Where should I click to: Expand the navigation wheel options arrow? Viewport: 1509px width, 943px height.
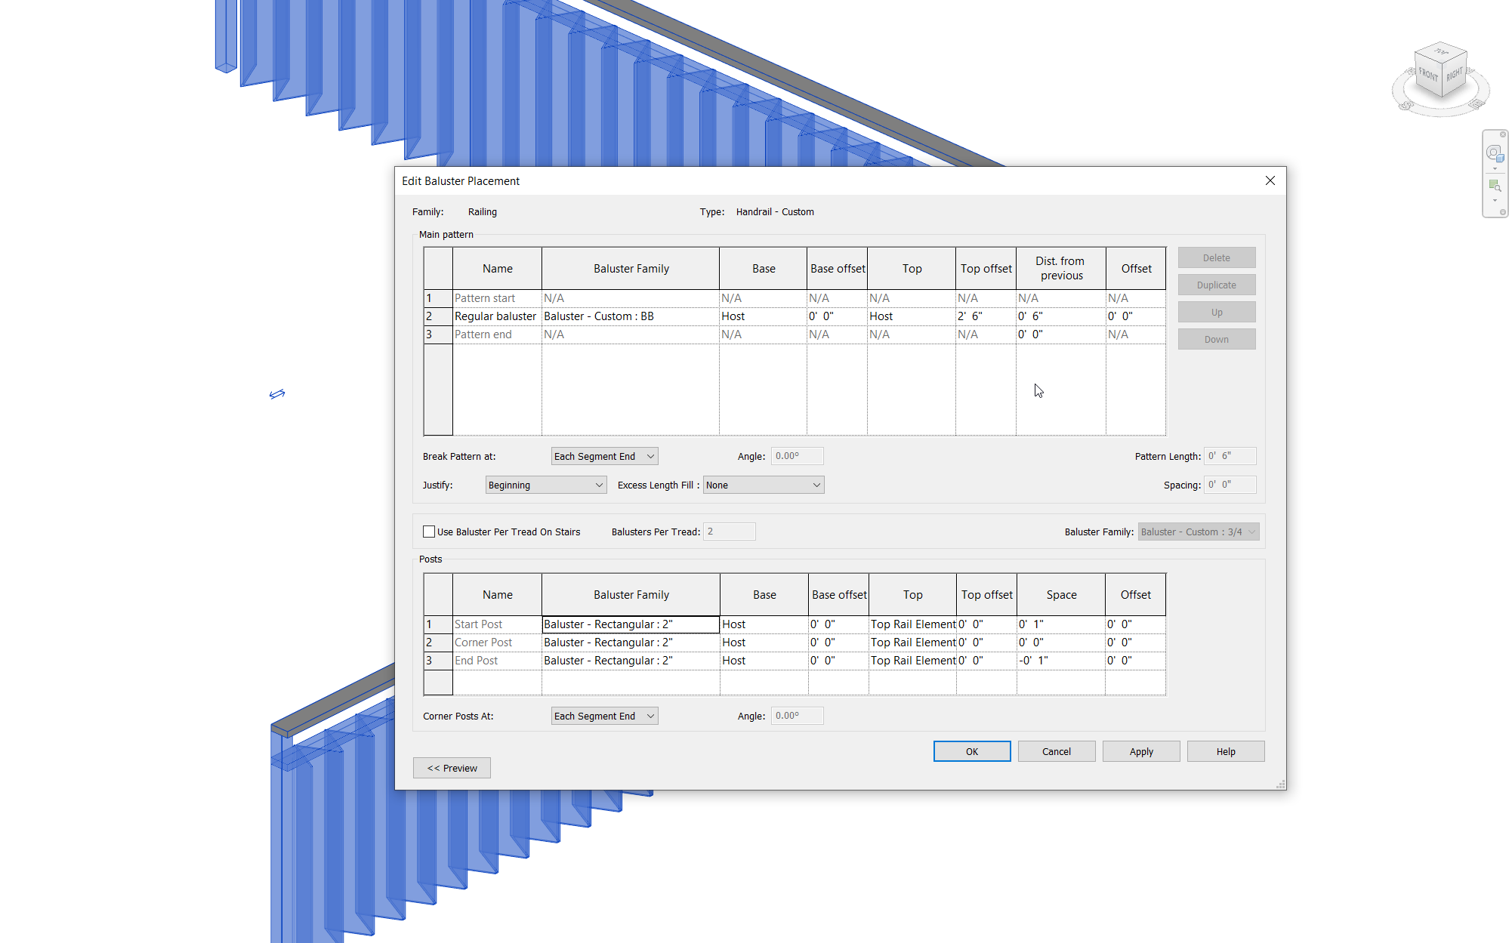click(1495, 169)
